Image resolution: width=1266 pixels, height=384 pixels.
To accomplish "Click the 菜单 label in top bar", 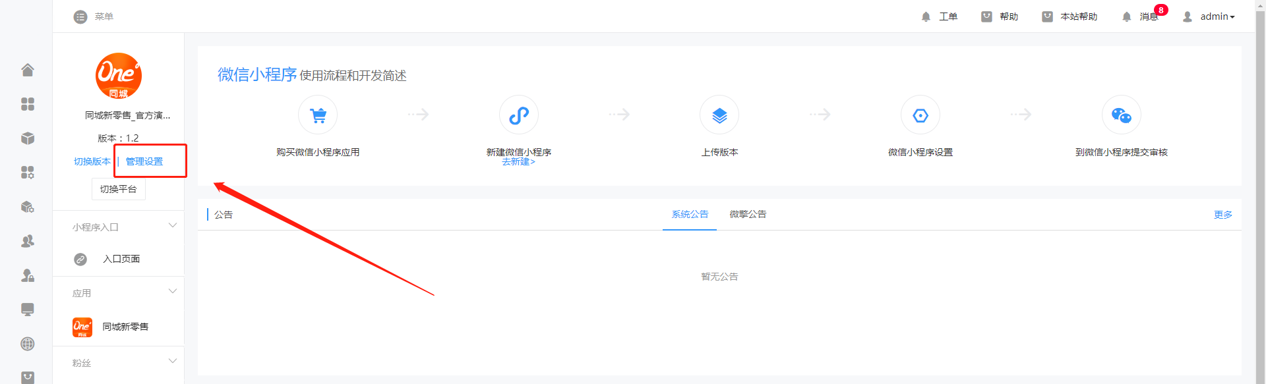I will (104, 16).
